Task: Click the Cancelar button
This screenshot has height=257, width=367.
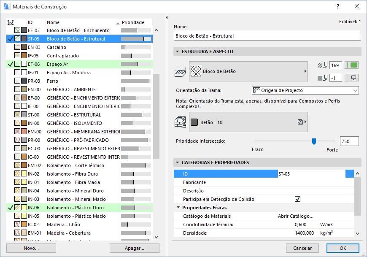Action: click(302, 248)
